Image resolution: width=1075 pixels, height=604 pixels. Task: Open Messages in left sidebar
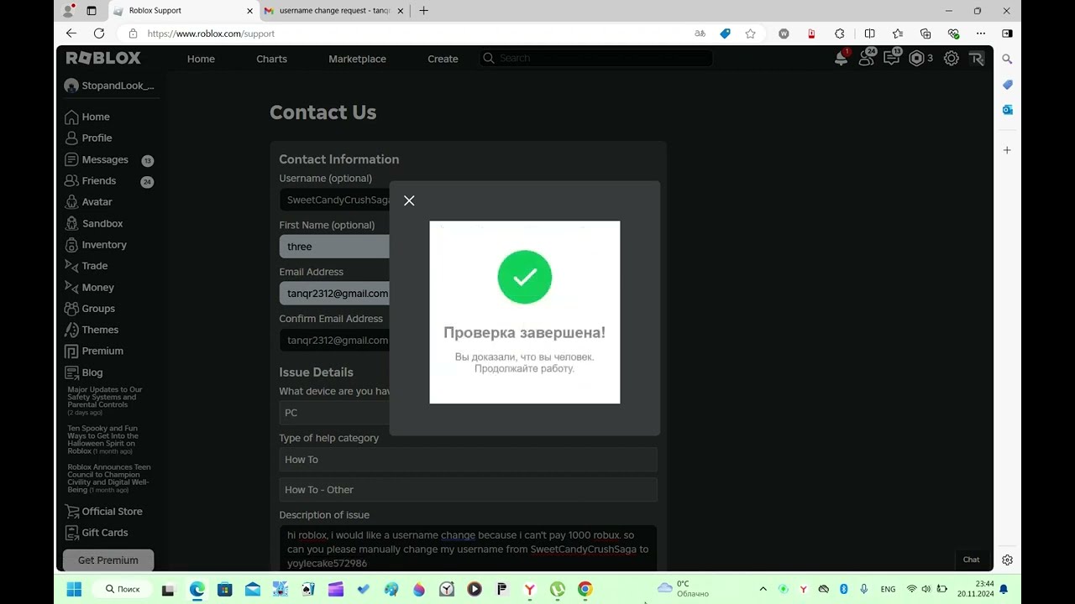point(97,159)
